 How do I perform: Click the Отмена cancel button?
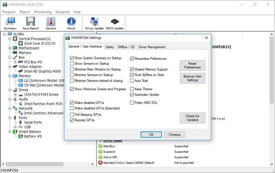click(175, 135)
